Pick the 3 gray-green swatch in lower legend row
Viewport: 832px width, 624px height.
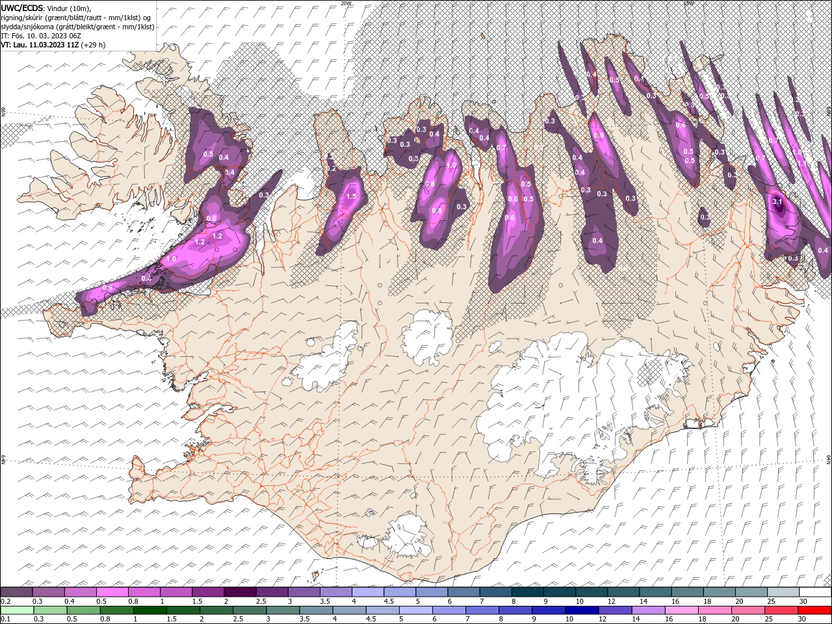[x=283, y=610]
